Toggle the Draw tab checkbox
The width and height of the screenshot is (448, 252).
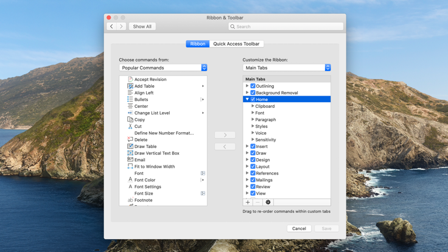coord(253,153)
